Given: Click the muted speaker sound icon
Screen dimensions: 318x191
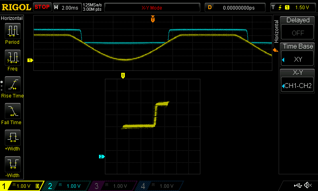Looking at the screenshot, I should point(308,185).
